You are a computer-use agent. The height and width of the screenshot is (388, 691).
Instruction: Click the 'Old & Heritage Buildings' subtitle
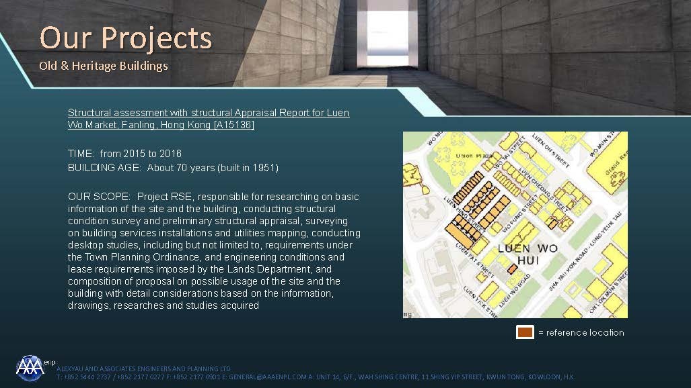pyautogui.click(x=103, y=66)
